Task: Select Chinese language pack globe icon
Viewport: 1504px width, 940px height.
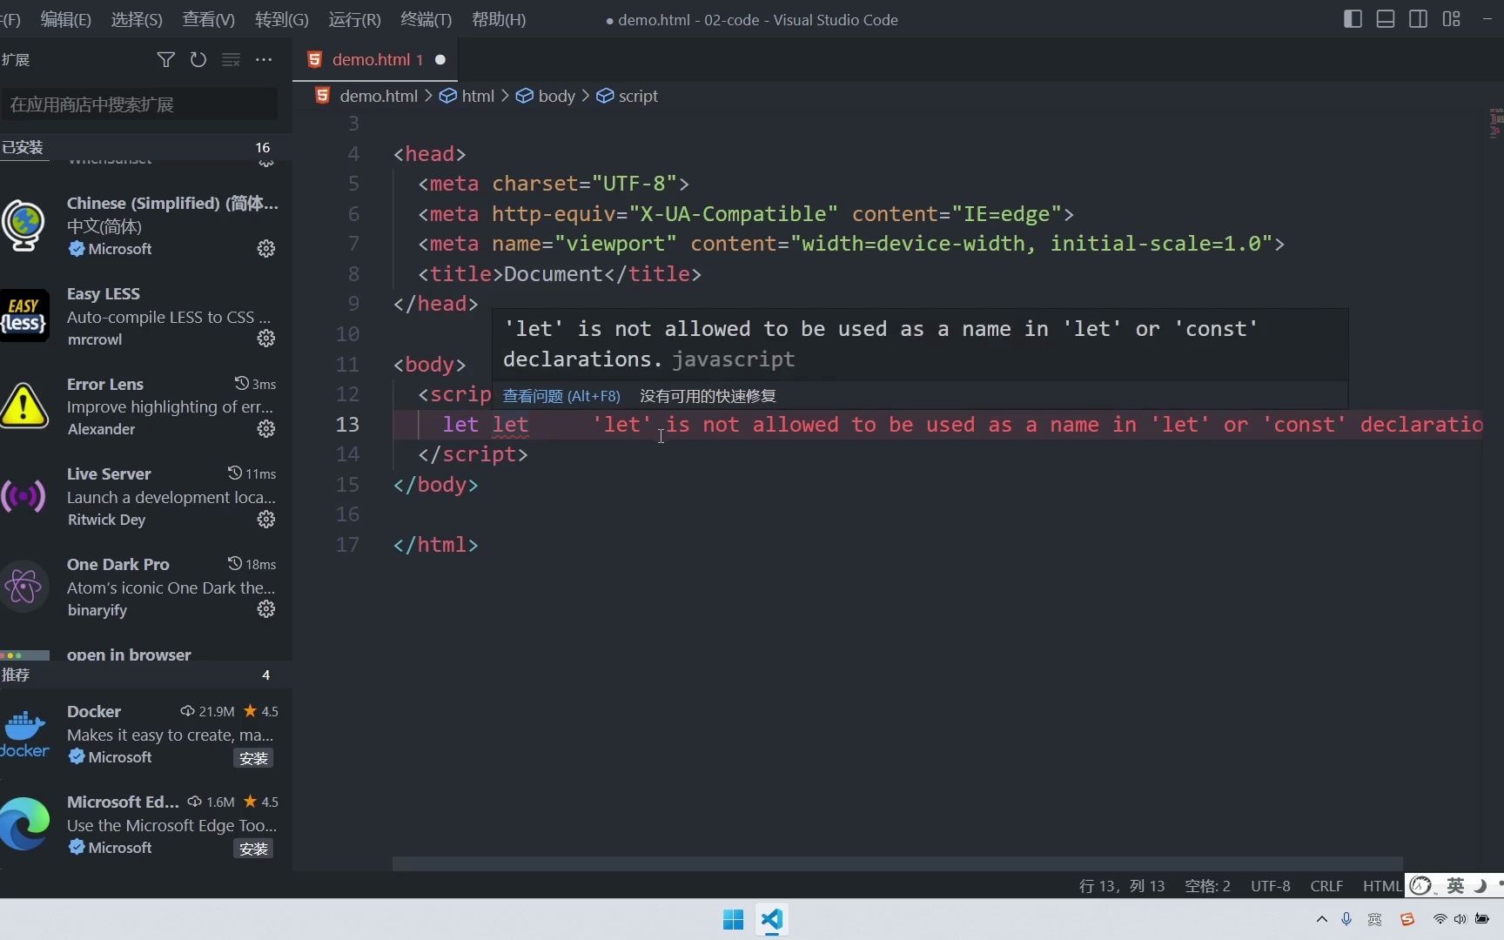Action: (x=24, y=225)
